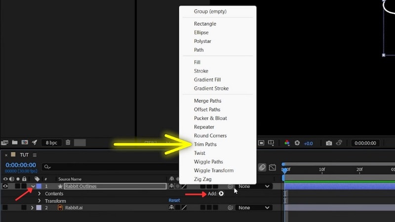Switch to the TUT composition tab

tap(24, 155)
